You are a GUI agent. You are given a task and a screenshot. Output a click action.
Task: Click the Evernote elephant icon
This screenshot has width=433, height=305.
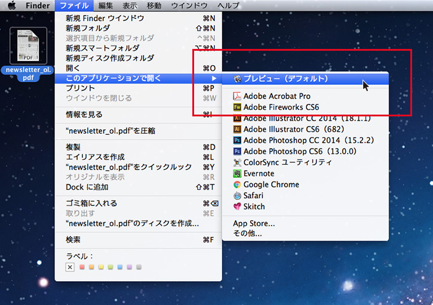pos(237,174)
